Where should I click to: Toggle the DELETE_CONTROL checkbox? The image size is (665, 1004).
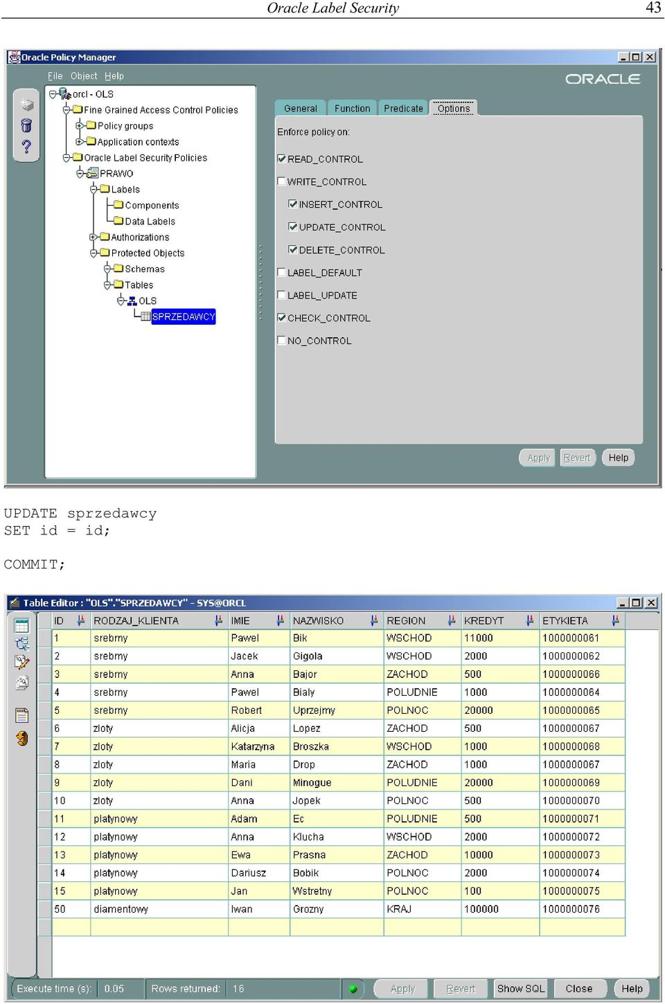(x=293, y=250)
